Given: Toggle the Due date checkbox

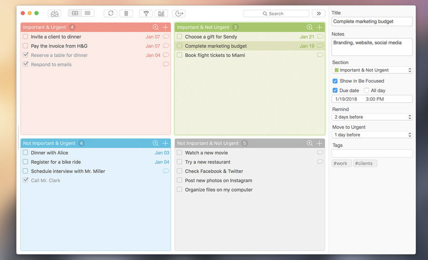Looking at the screenshot, I should pyautogui.click(x=335, y=90).
